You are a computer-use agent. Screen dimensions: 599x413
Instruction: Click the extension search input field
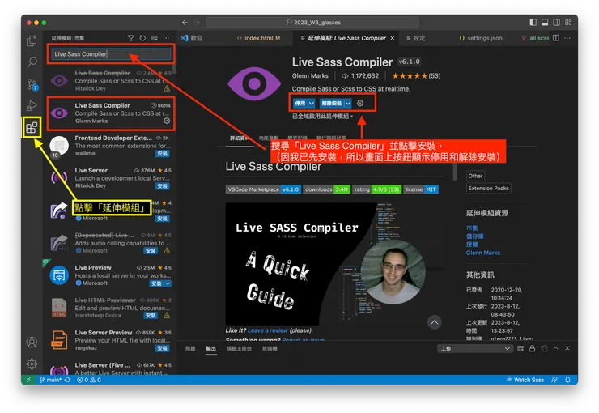point(111,54)
